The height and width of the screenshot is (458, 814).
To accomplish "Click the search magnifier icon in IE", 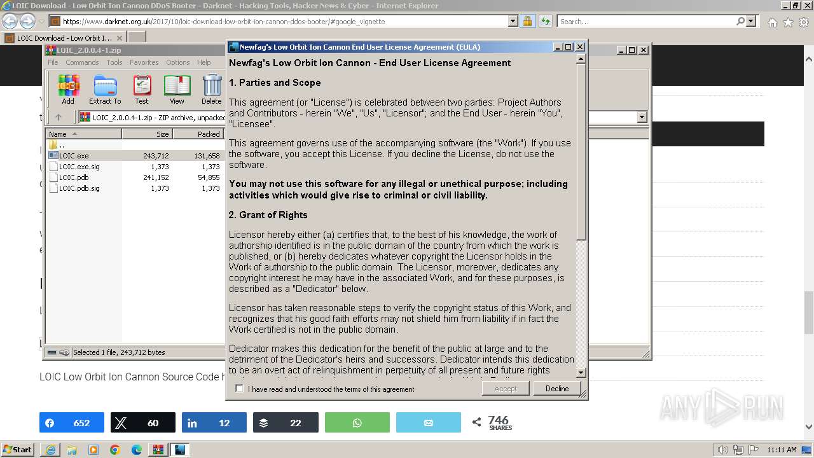I will point(740,22).
